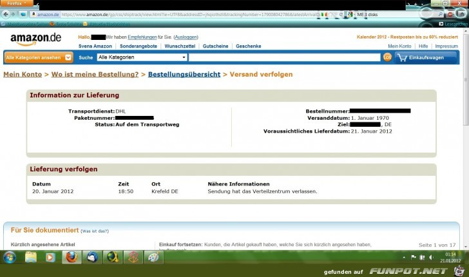Select status text Auf dem Transportweg
Viewport: 469px width, 277px height.
pyautogui.click(x=148, y=124)
